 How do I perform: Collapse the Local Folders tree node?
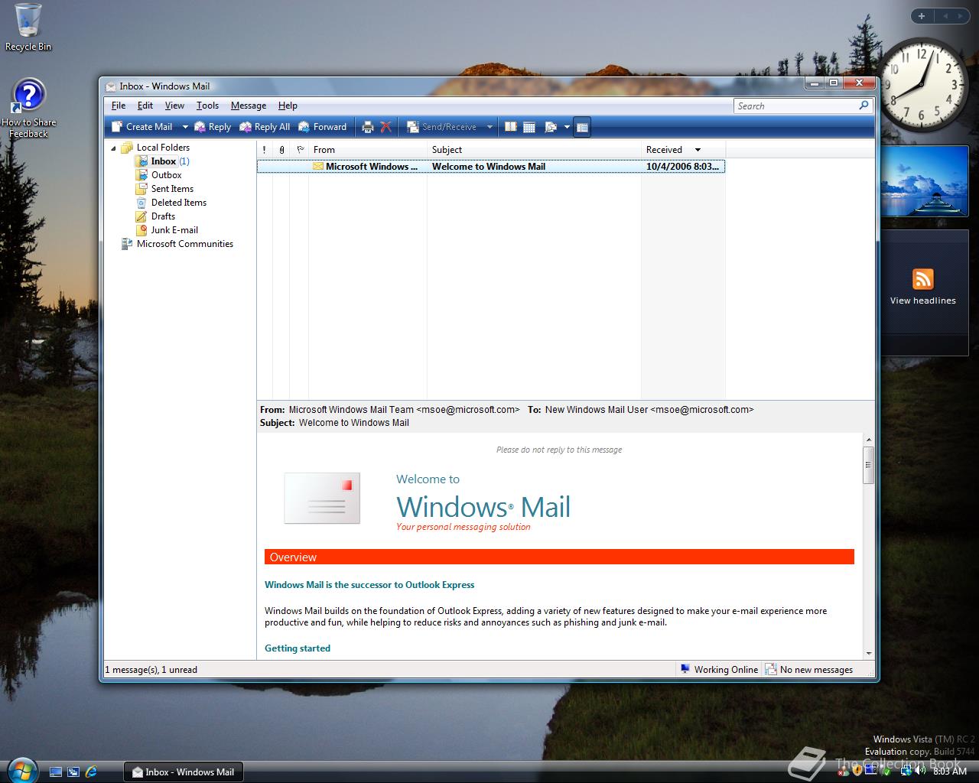tap(114, 148)
